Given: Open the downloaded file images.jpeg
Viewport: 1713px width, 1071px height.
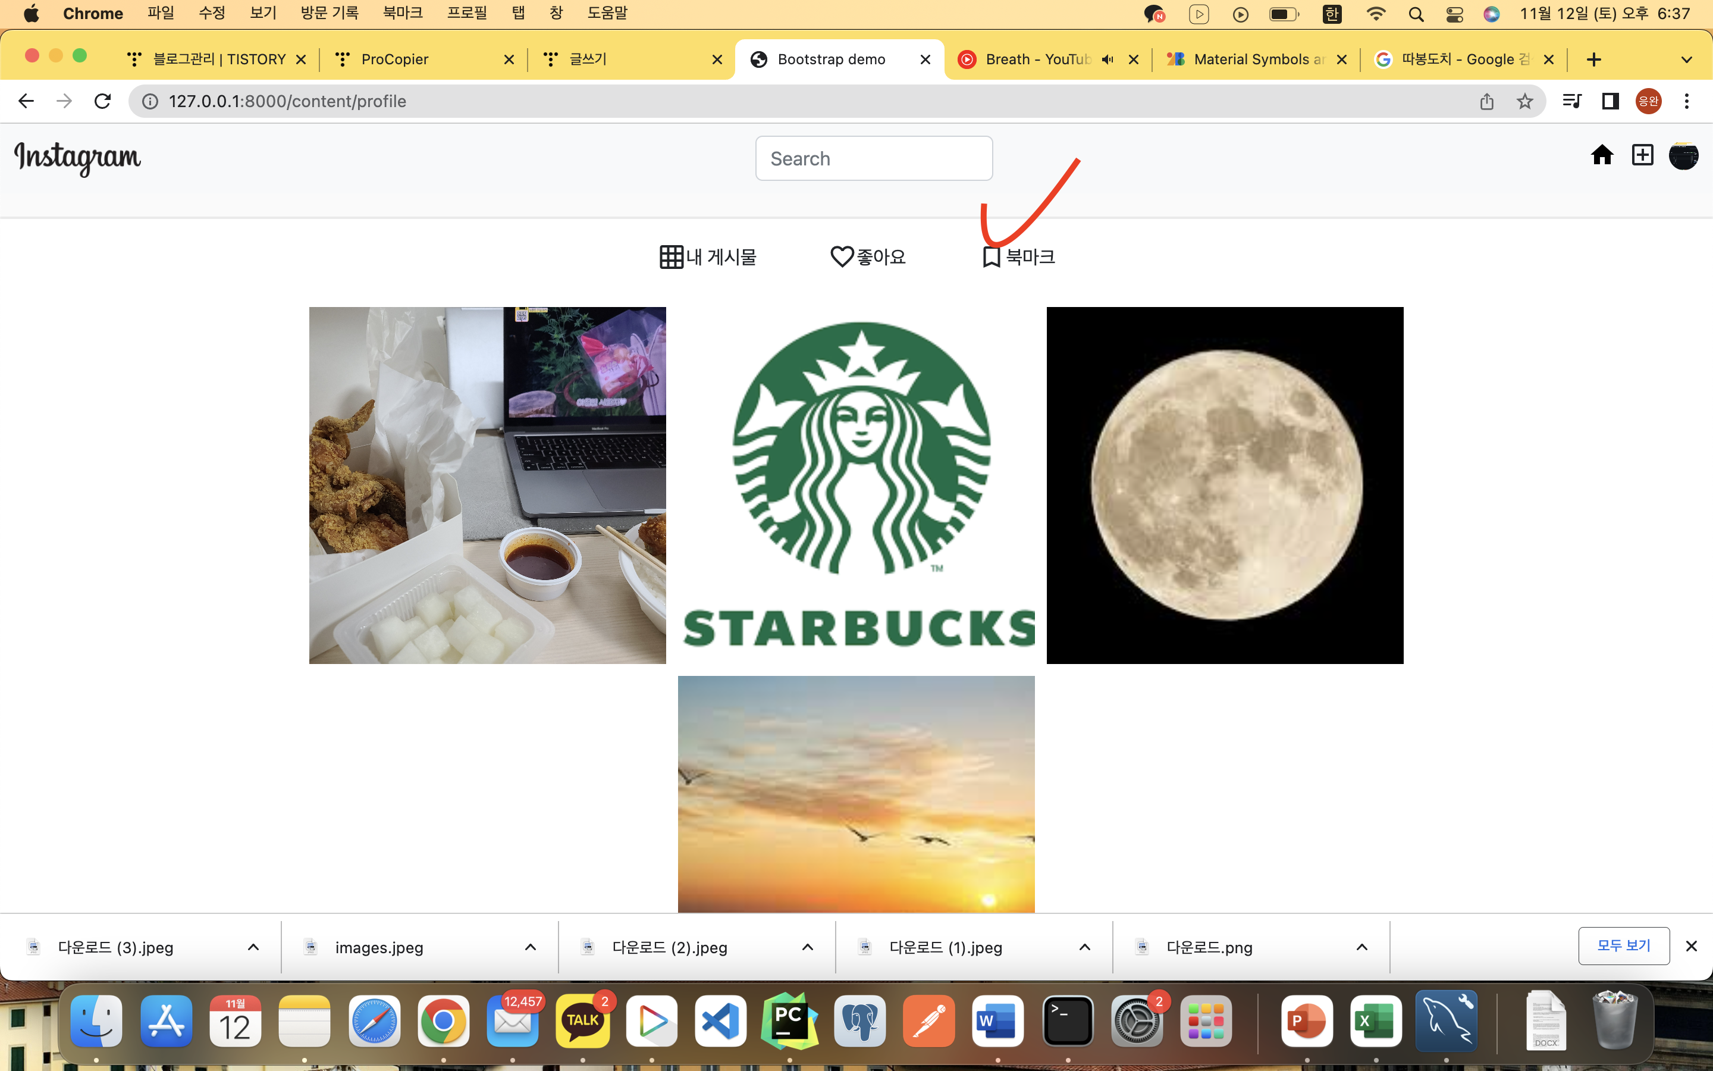Looking at the screenshot, I should coord(379,947).
